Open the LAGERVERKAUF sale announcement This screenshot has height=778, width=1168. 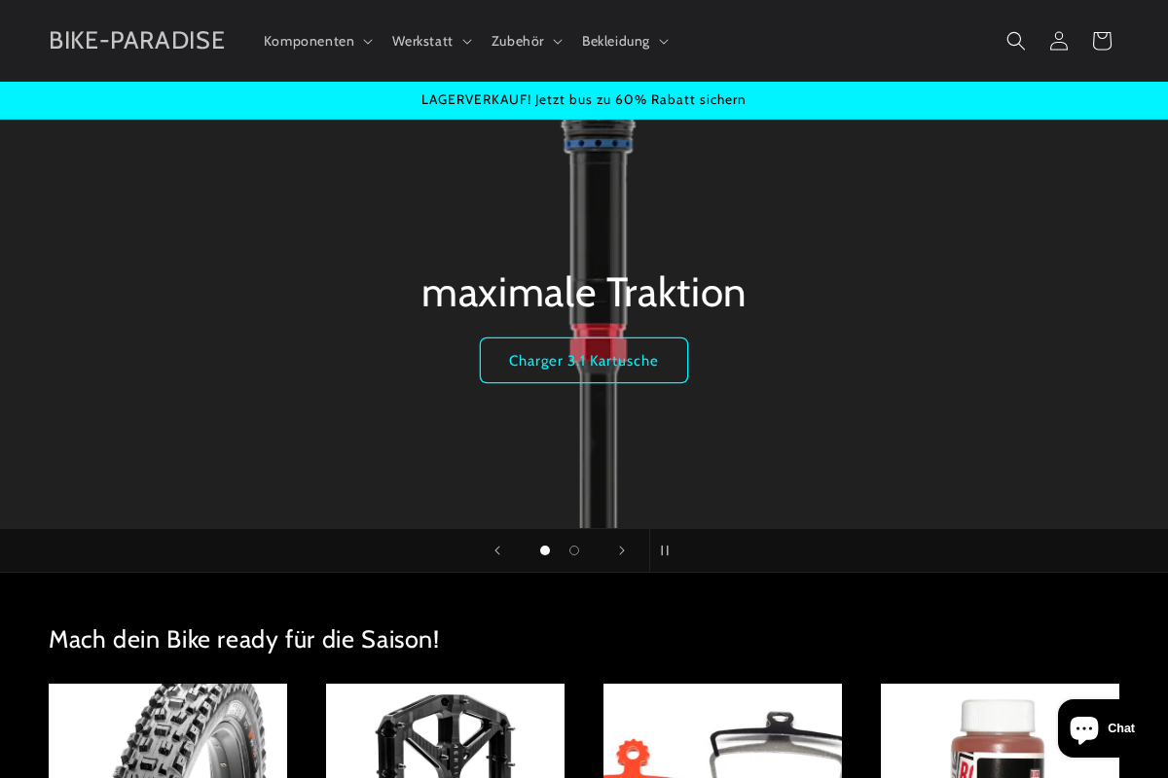click(x=583, y=100)
